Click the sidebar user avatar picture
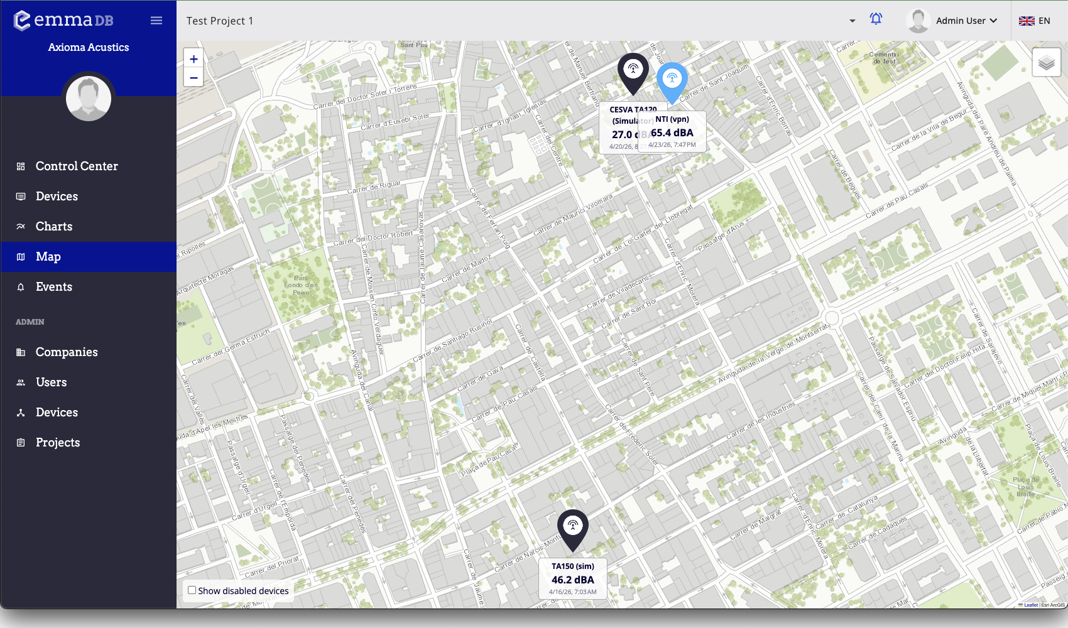This screenshot has width=1068, height=628. coord(89,99)
